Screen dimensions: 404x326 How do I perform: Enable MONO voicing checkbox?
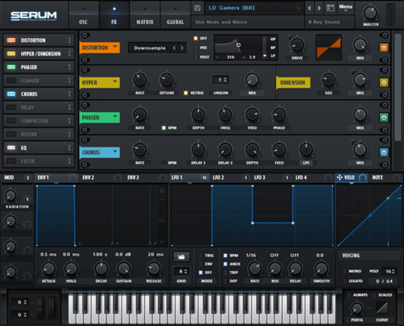pos(344,271)
